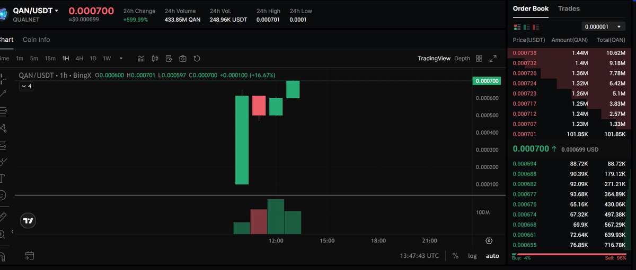The height and width of the screenshot is (270, 636).
Task: Open chart axis settings gear icon
Action: click(489, 240)
